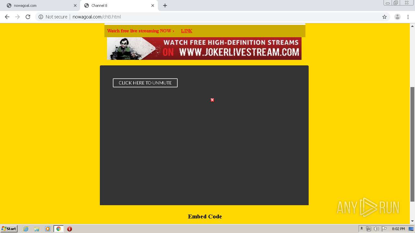View Not secure site information
The width and height of the screenshot is (415, 233).
click(x=53, y=17)
